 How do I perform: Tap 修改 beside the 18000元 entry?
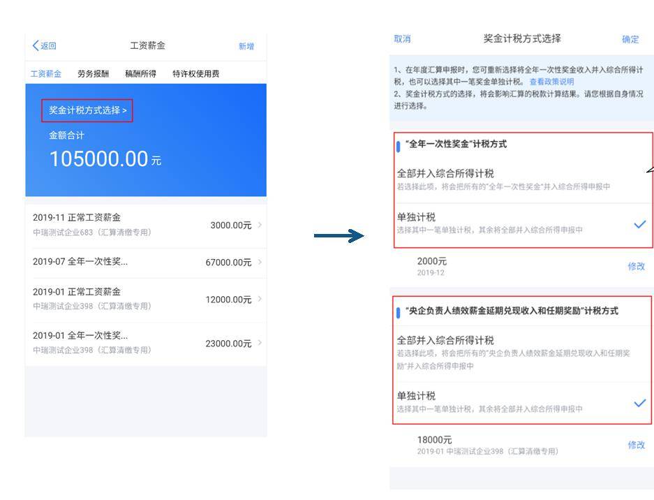(636, 445)
